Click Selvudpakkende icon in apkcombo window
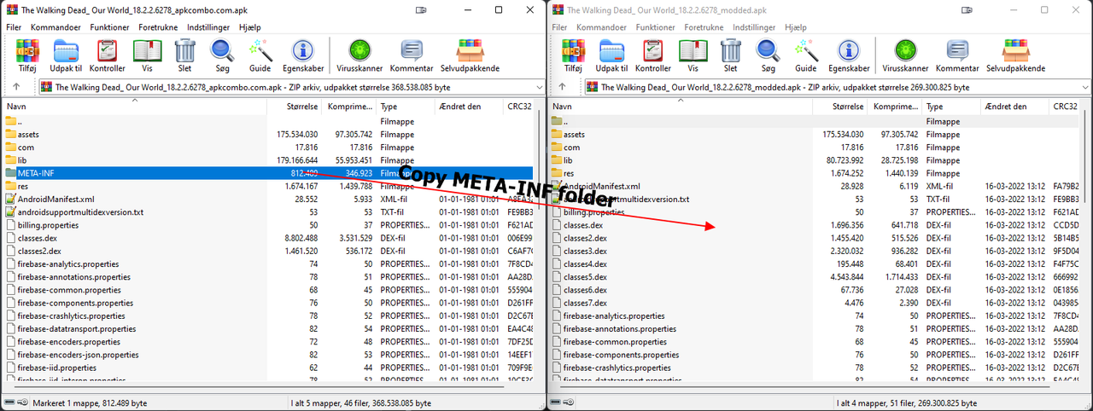The width and height of the screenshot is (1093, 411). pos(470,55)
